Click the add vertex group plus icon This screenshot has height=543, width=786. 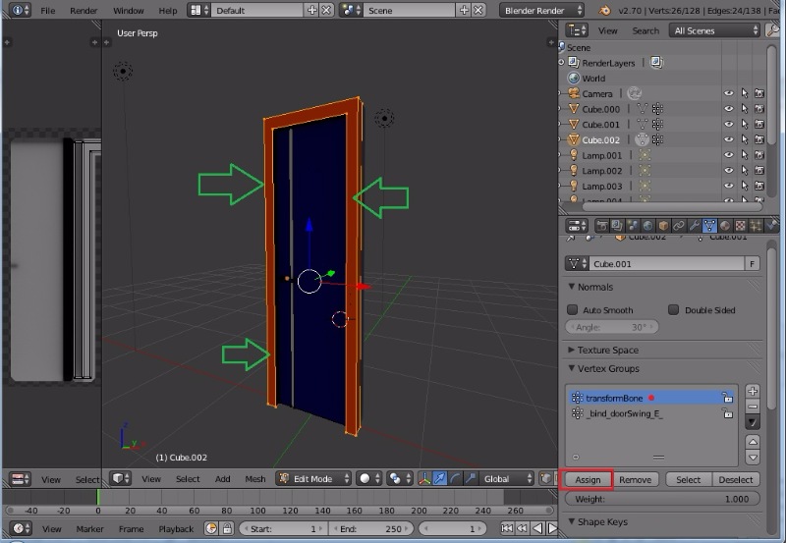point(753,391)
